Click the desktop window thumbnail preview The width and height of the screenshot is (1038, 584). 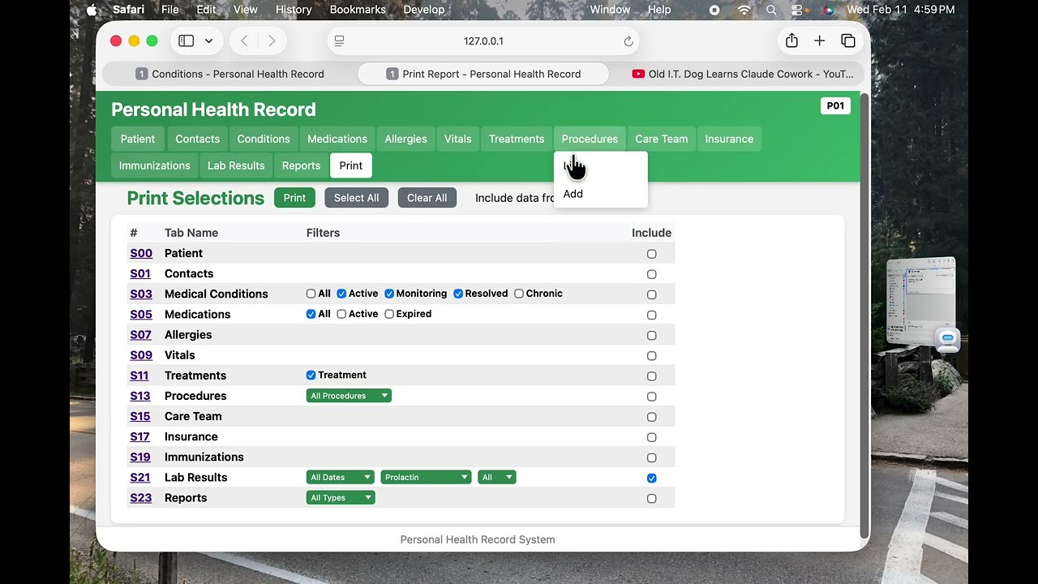(x=921, y=300)
